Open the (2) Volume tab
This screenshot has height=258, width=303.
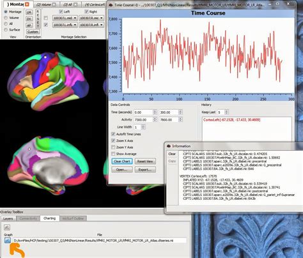click(45, 4)
